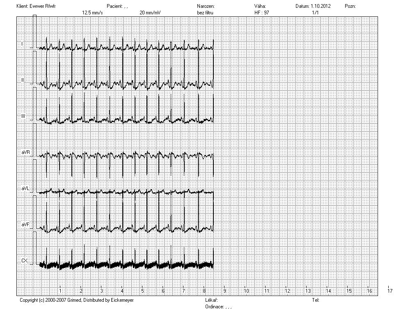Image resolution: width=394 pixels, height=312 pixels.
Task: Click the 'Lékař:' doctor label
Action: pos(212,300)
